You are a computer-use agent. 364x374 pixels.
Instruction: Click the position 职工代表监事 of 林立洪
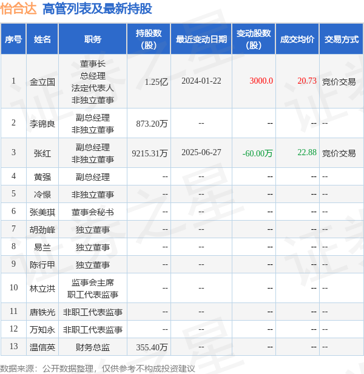93,295
